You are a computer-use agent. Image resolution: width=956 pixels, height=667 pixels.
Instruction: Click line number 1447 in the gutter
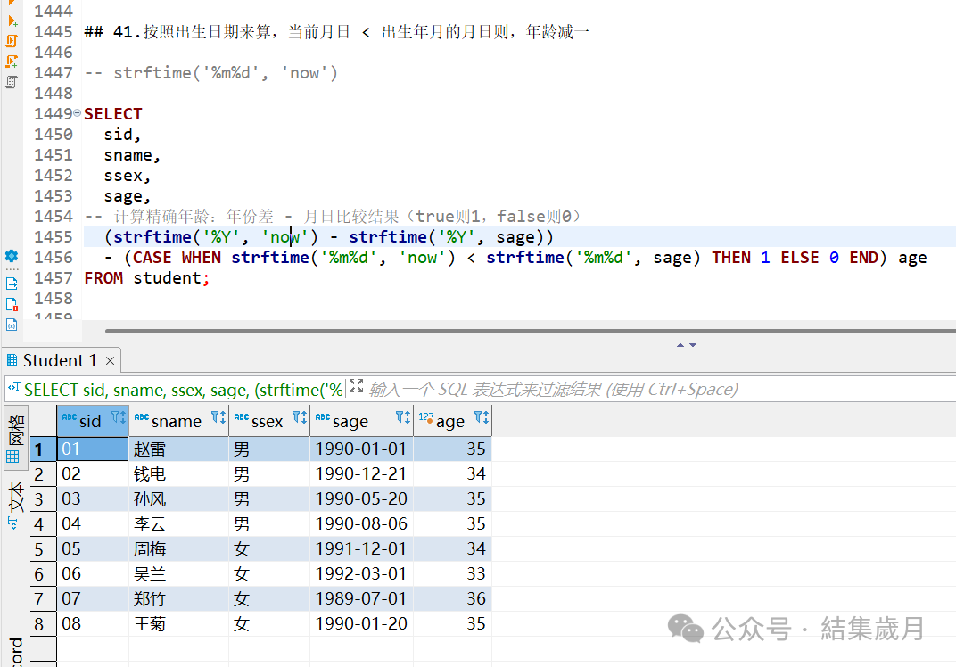point(53,73)
